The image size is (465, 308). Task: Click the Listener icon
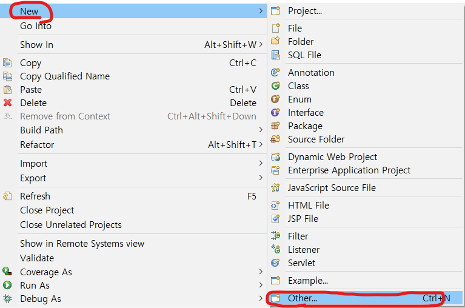[275, 249]
